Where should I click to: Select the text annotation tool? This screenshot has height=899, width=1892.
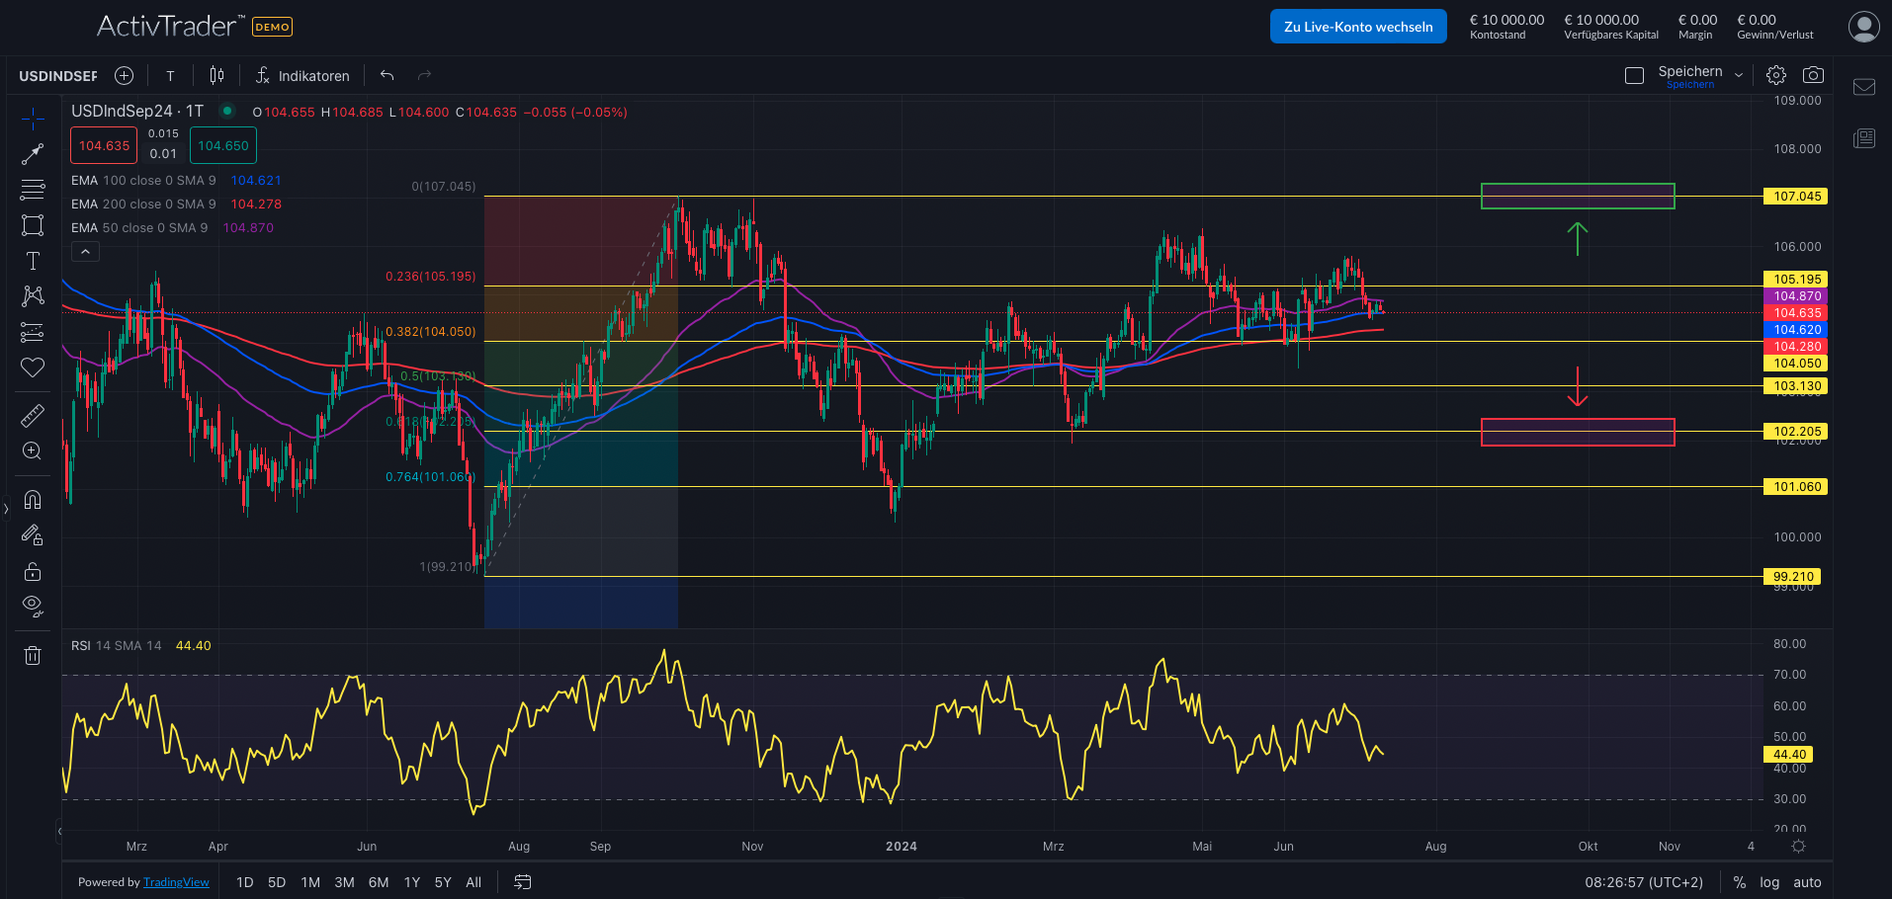pyautogui.click(x=33, y=261)
